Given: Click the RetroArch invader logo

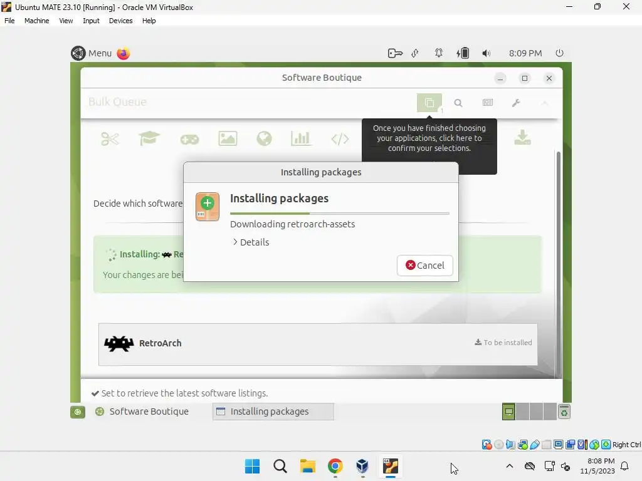Looking at the screenshot, I should point(118,344).
